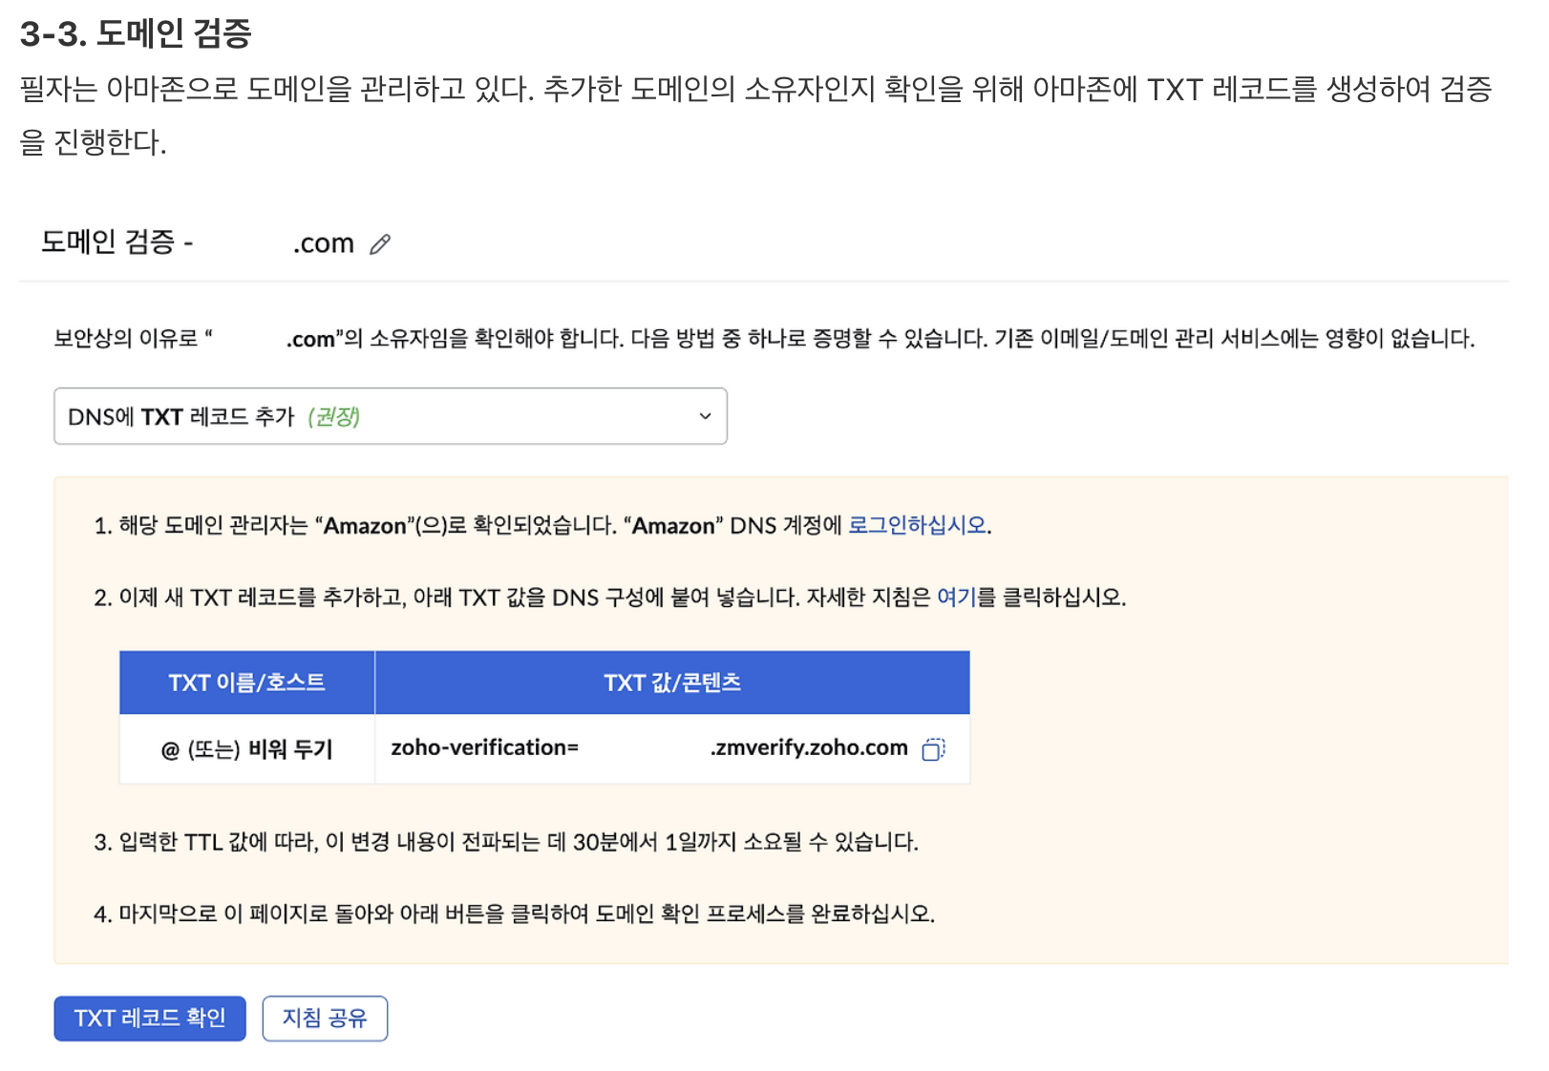Click the @ (또는) 비워 두기 cell
Viewport: 1549px width, 1071px height.
(246, 749)
